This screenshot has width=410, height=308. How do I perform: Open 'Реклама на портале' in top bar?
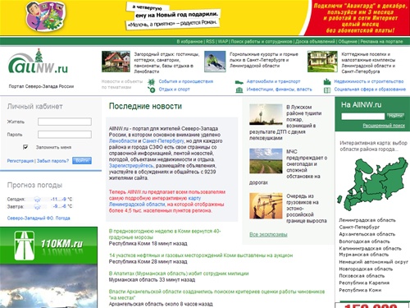click(x=381, y=42)
